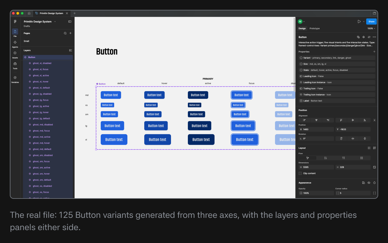Click the blue Share button
Screen dimensions: 388x243
[371, 21]
